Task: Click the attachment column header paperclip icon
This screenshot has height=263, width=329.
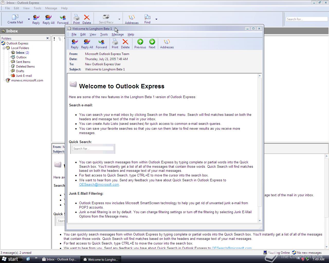Action: pos(60,39)
